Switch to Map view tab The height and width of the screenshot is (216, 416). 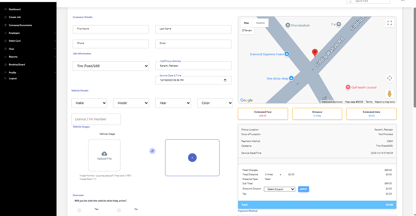[246, 23]
